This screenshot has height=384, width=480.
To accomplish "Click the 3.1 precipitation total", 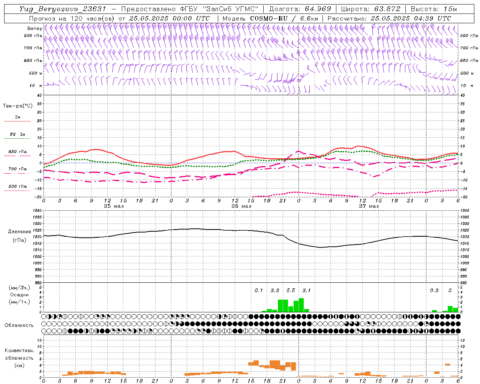I will pos(306,290).
